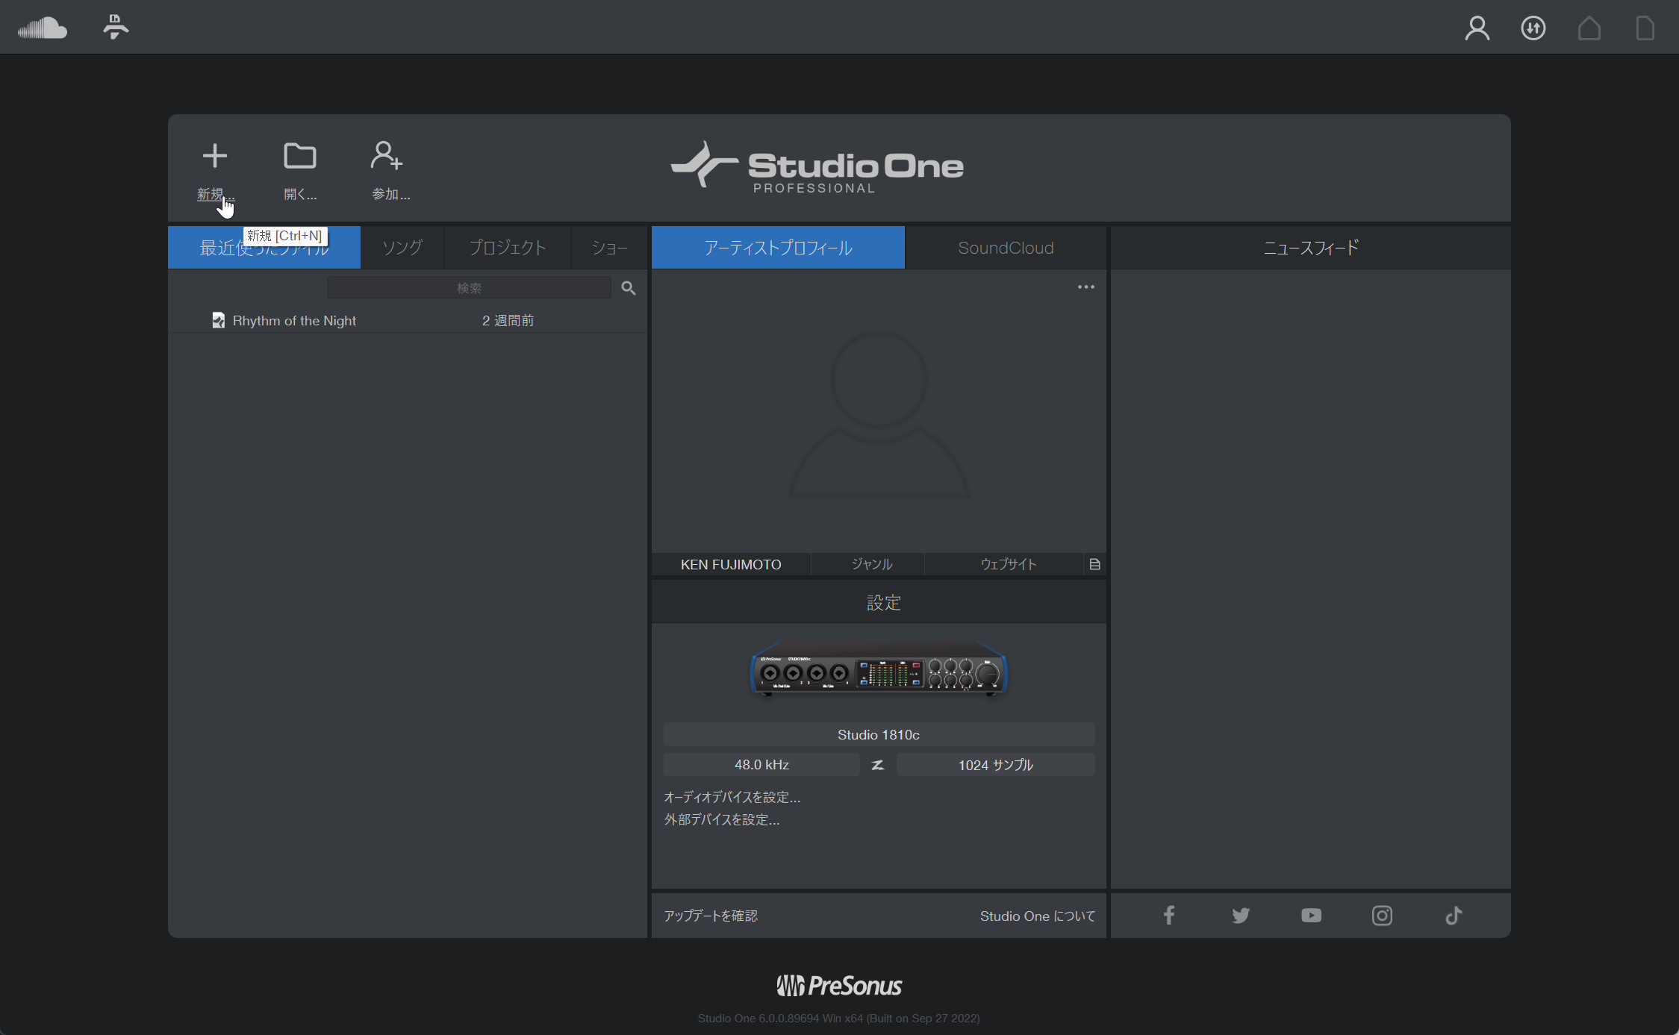Click アップデートを確認 link

pos(711,916)
